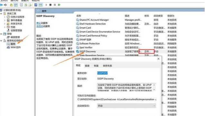The image size is (205, 116).
Task: Sort services by the 名称 column header
Action: click(79, 16)
